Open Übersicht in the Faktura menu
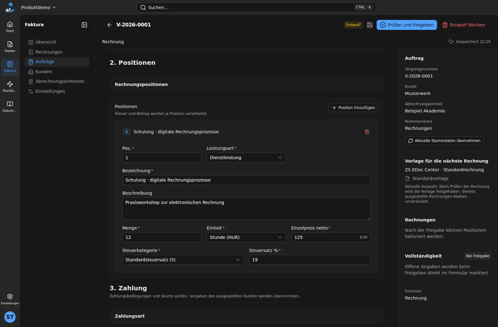Viewport: 498px width, 327px height. click(x=57, y=42)
